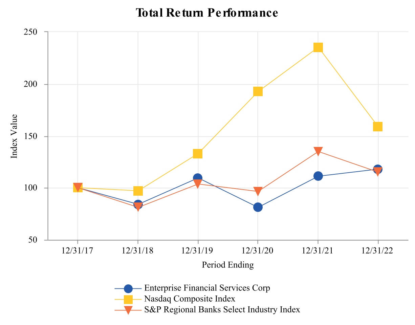Click the blue circle legend swatch
This screenshot has height=325, width=415.
click(128, 289)
